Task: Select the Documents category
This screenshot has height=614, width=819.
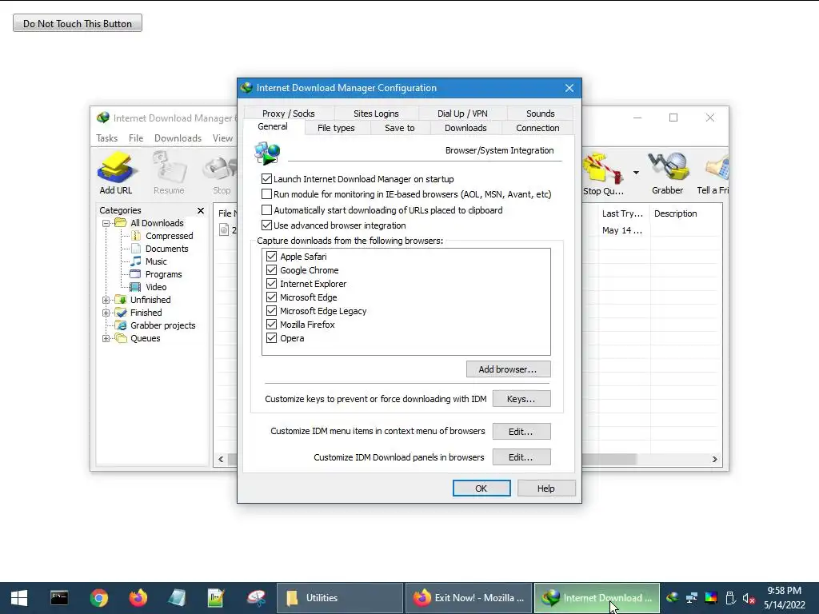Action: coord(166,249)
